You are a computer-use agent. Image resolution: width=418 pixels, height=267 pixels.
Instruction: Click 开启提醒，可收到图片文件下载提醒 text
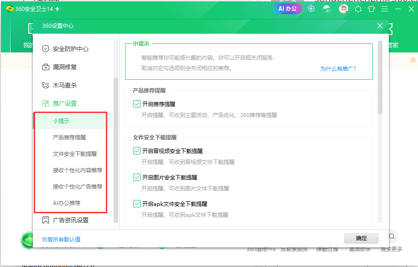click(x=185, y=189)
